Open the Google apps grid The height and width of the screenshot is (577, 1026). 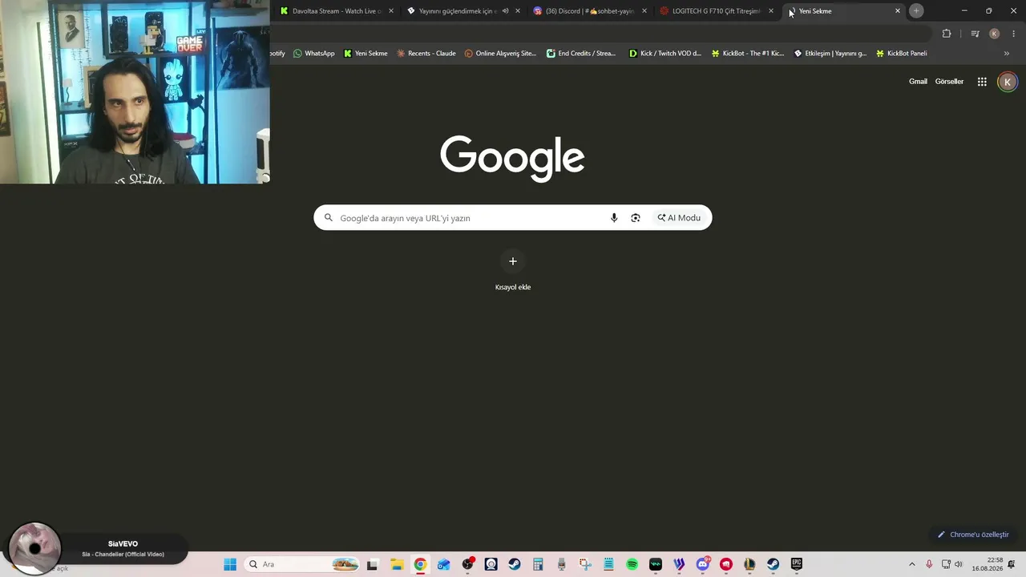click(x=982, y=82)
